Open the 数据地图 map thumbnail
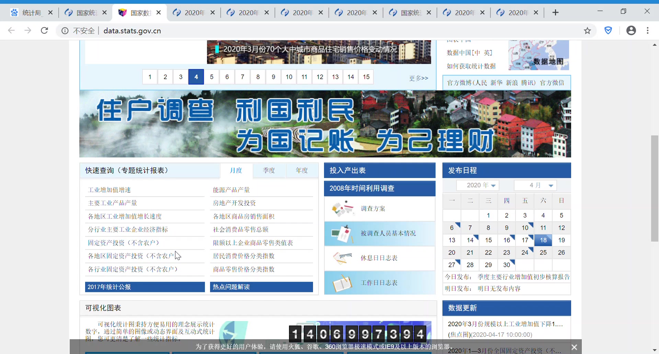This screenshot has height=354, width=659. click(x=538, y=55)
